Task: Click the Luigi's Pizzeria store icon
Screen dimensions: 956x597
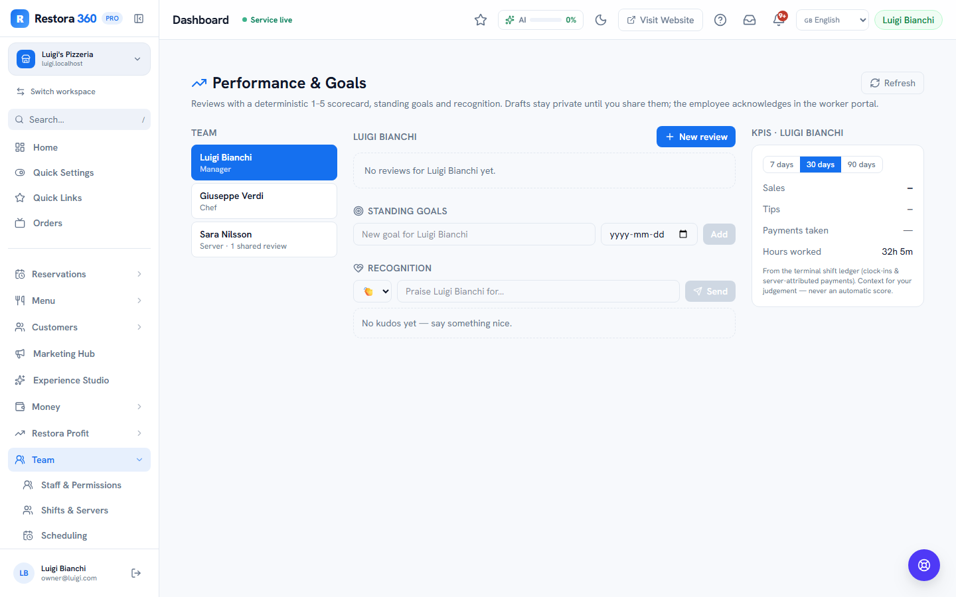Action: click(x=26, y=59)
